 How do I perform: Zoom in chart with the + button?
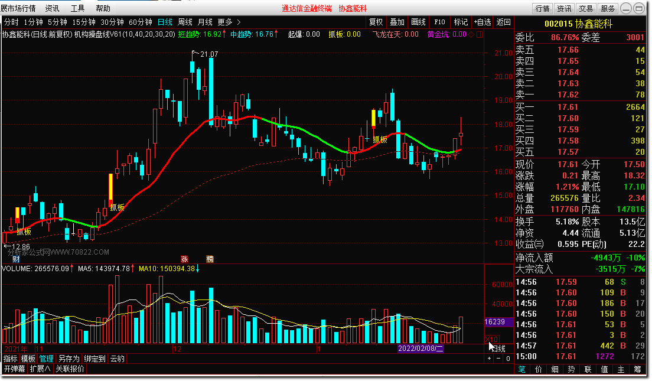[490, 359]
